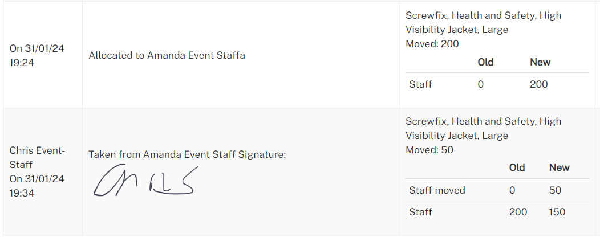Click the 'Chris Event-Staff' name cell
The height and width of the screenshot is (237, 600).
[37, 157]
